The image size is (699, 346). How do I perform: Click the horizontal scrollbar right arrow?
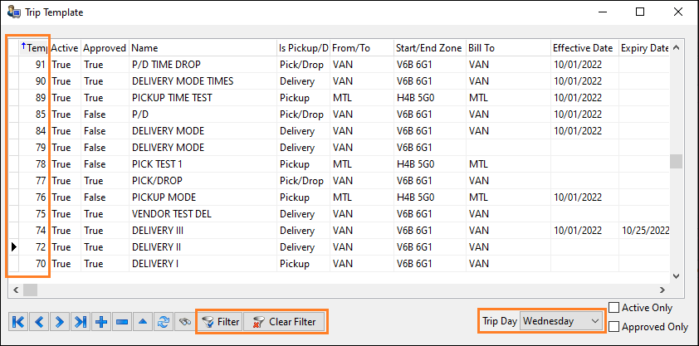[663, 290]
